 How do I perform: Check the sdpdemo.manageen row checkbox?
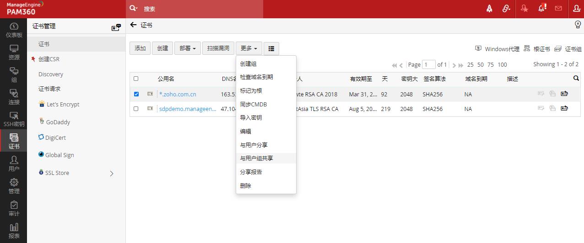point(136,109)
